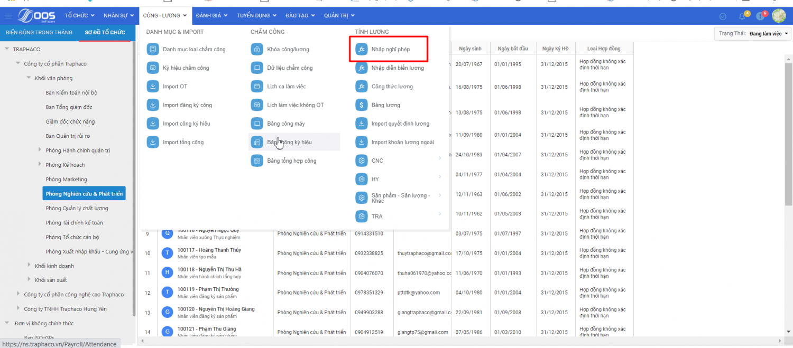The width and height of the screenshot is (793, 348).
Task: Click the Nhập nghỉ phép fx icon
Action: coord(362,49)
